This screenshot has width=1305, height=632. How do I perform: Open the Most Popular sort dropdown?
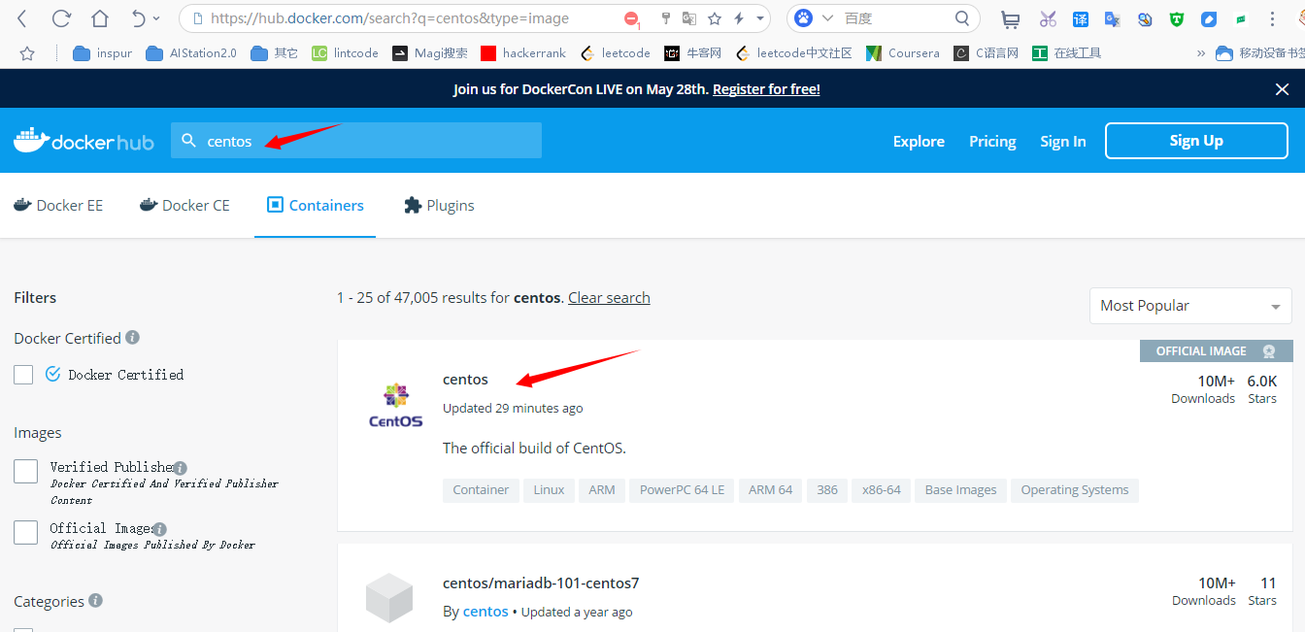point(1189,306)
